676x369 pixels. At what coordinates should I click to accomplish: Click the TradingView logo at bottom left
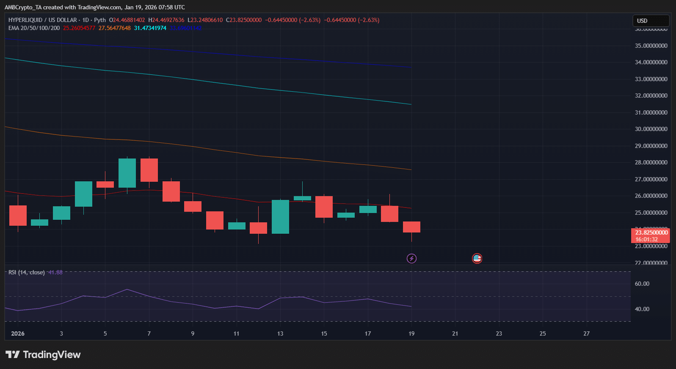pos(43,355)
